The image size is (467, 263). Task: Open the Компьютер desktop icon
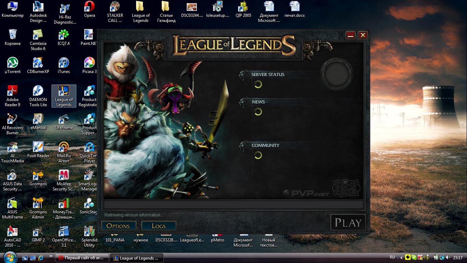(x=13, y=10)
